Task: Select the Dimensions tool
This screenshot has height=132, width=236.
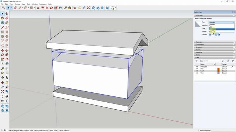Action: (7, 69)
